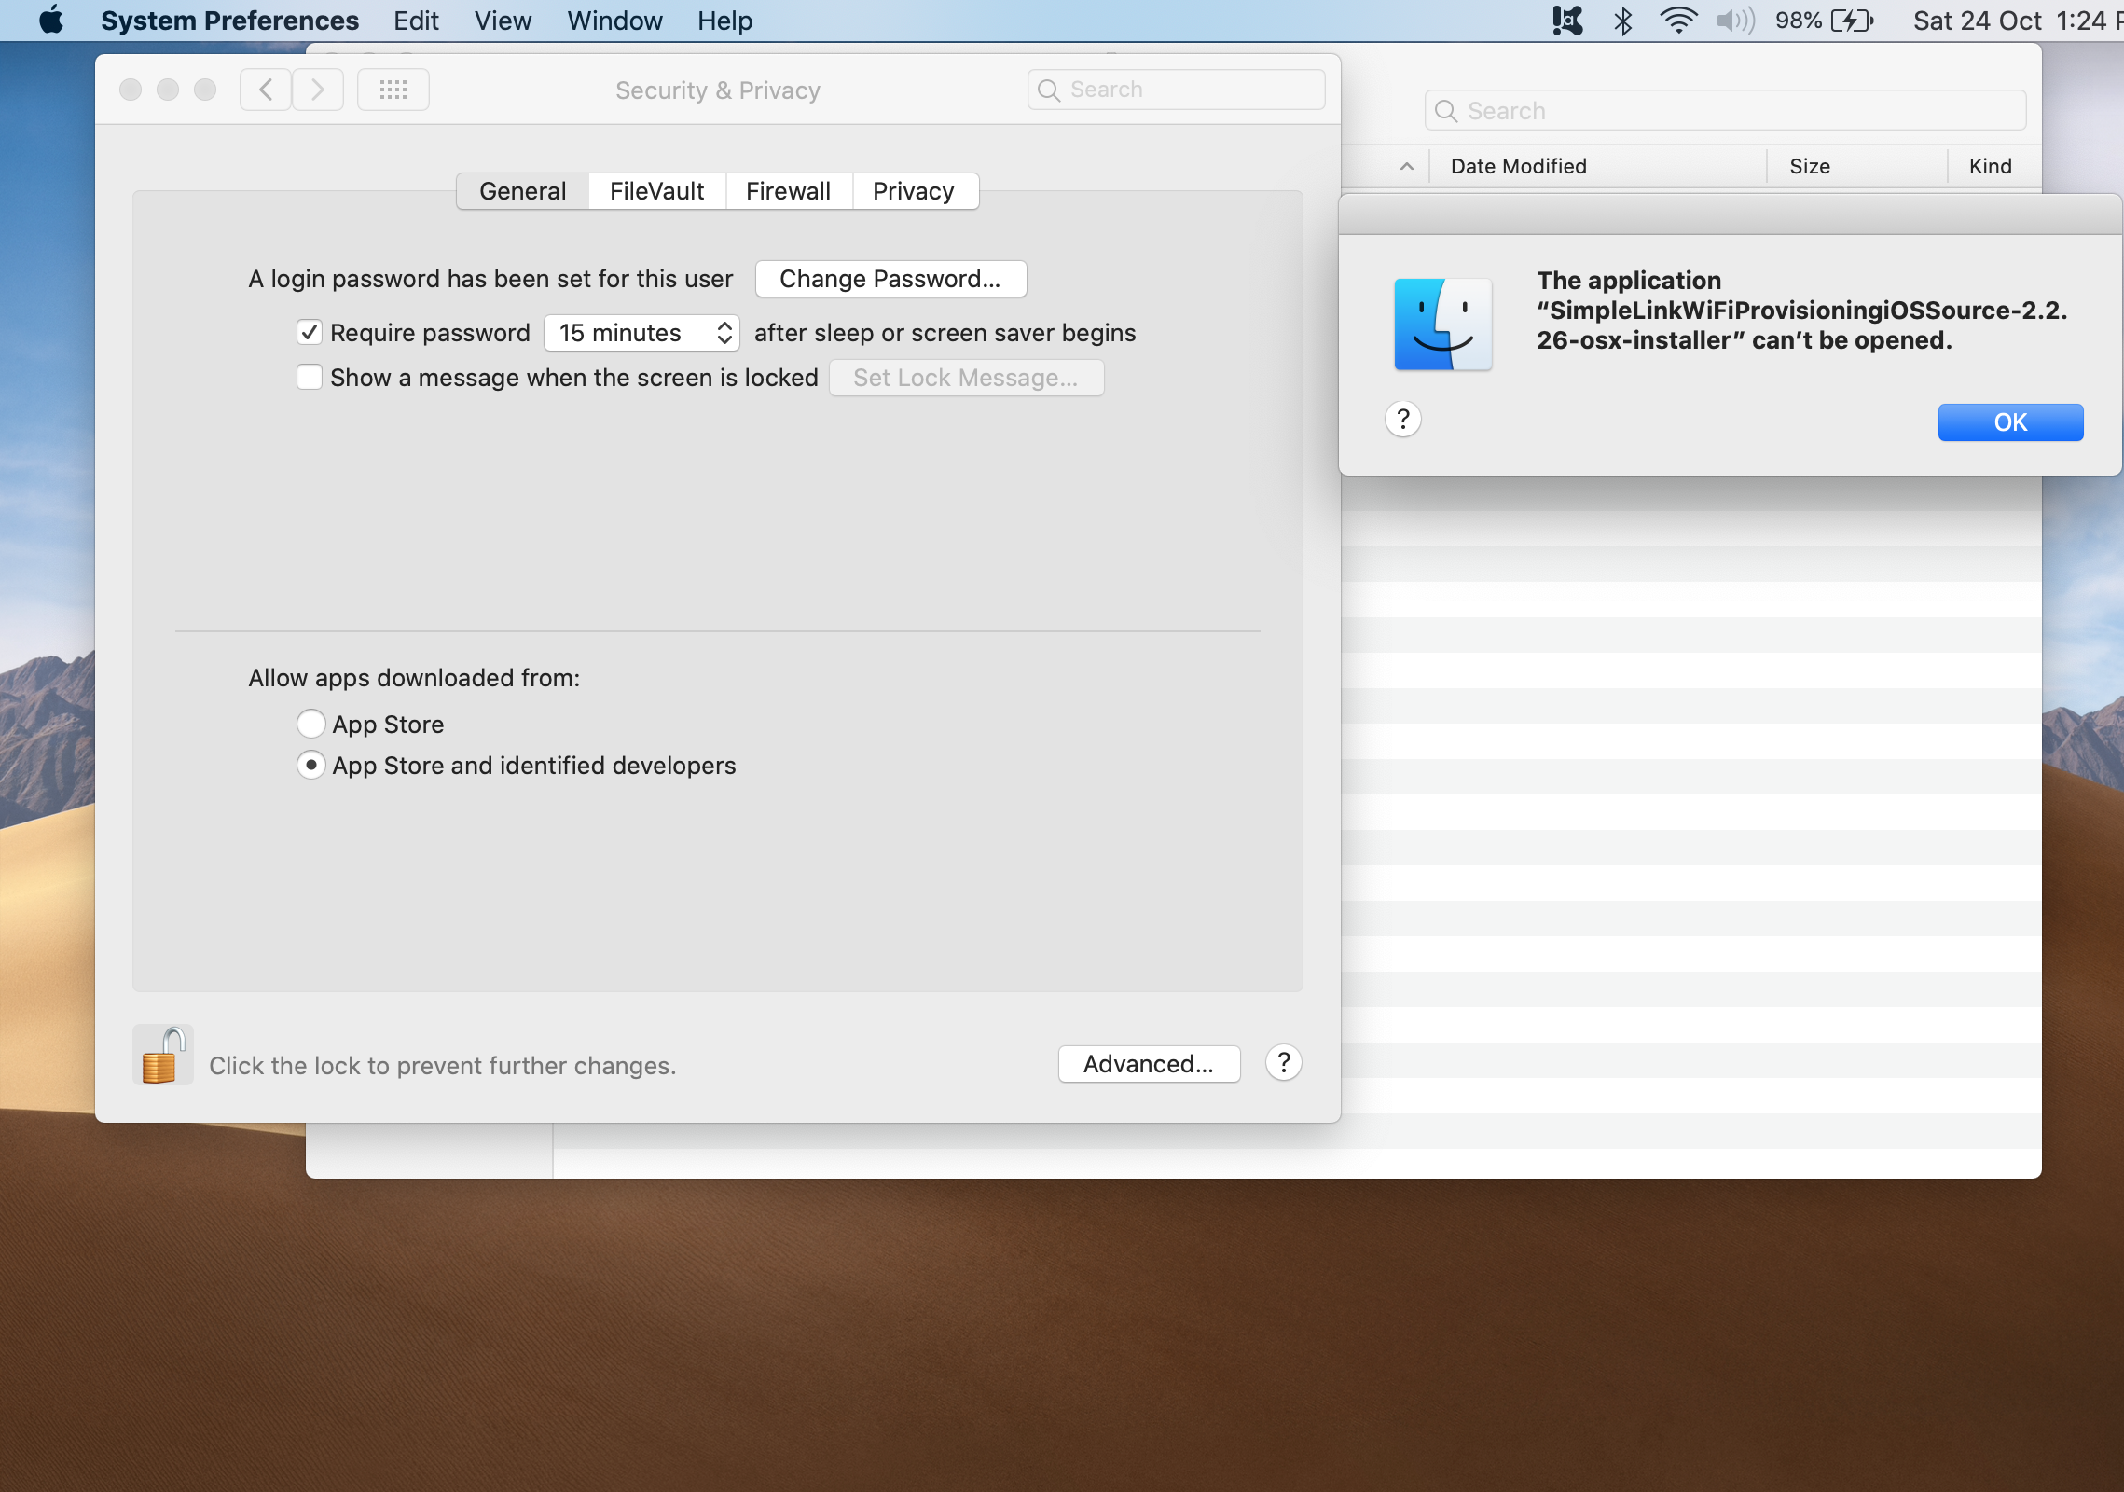Screen dimensions: 2124x1492
Task: Click the Change Password button
Action: [890, 279]
